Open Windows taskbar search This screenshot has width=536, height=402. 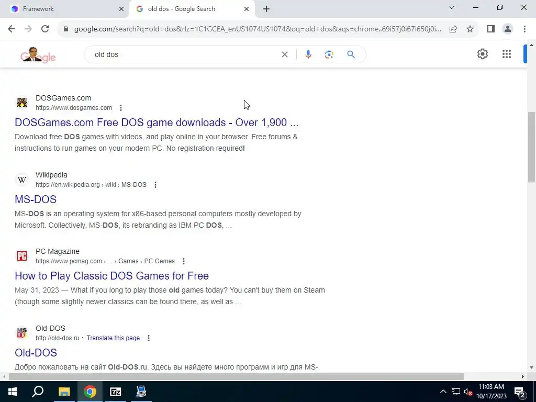point(38,392)
